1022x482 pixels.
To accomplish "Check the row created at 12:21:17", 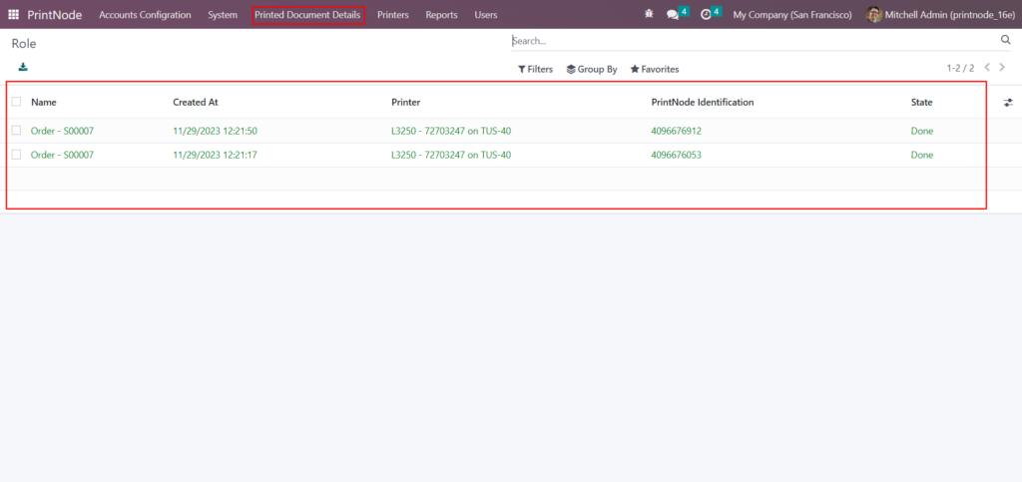I will [16, 155].
